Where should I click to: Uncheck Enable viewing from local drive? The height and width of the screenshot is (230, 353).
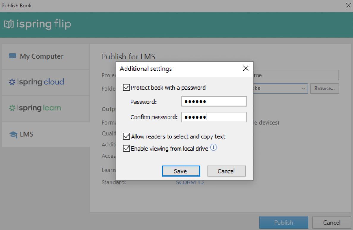(x=126, y=148)
